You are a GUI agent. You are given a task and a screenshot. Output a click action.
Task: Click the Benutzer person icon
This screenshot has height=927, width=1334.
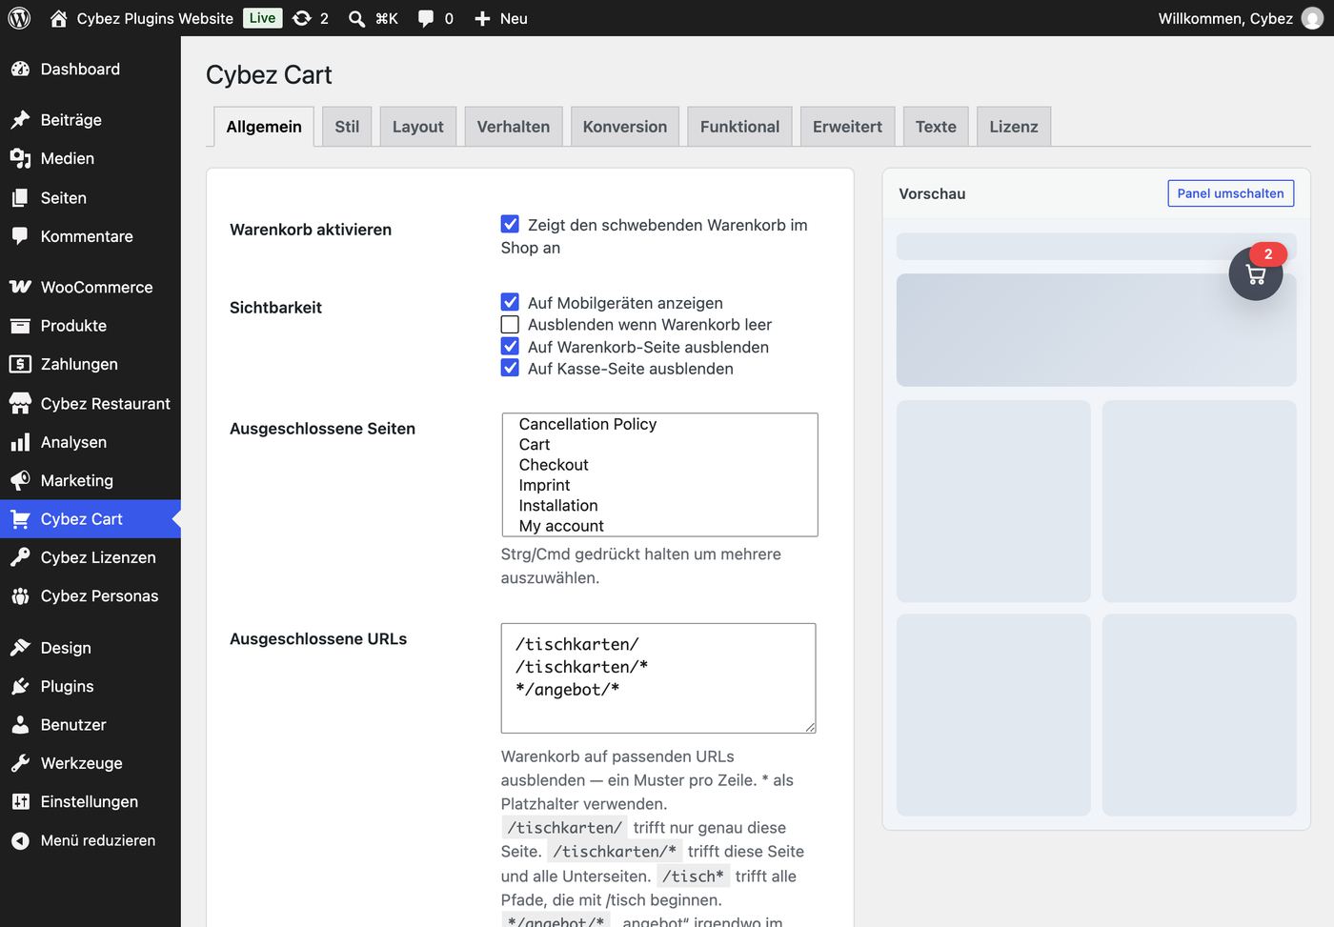click(20, 725)
